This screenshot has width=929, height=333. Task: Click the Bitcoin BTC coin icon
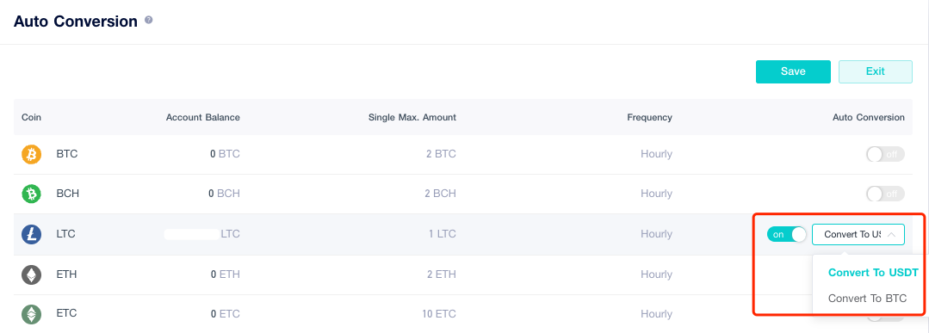(x=31, y=154)
